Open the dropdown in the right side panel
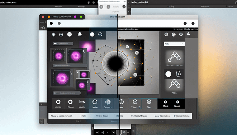 tap(174, 44)
